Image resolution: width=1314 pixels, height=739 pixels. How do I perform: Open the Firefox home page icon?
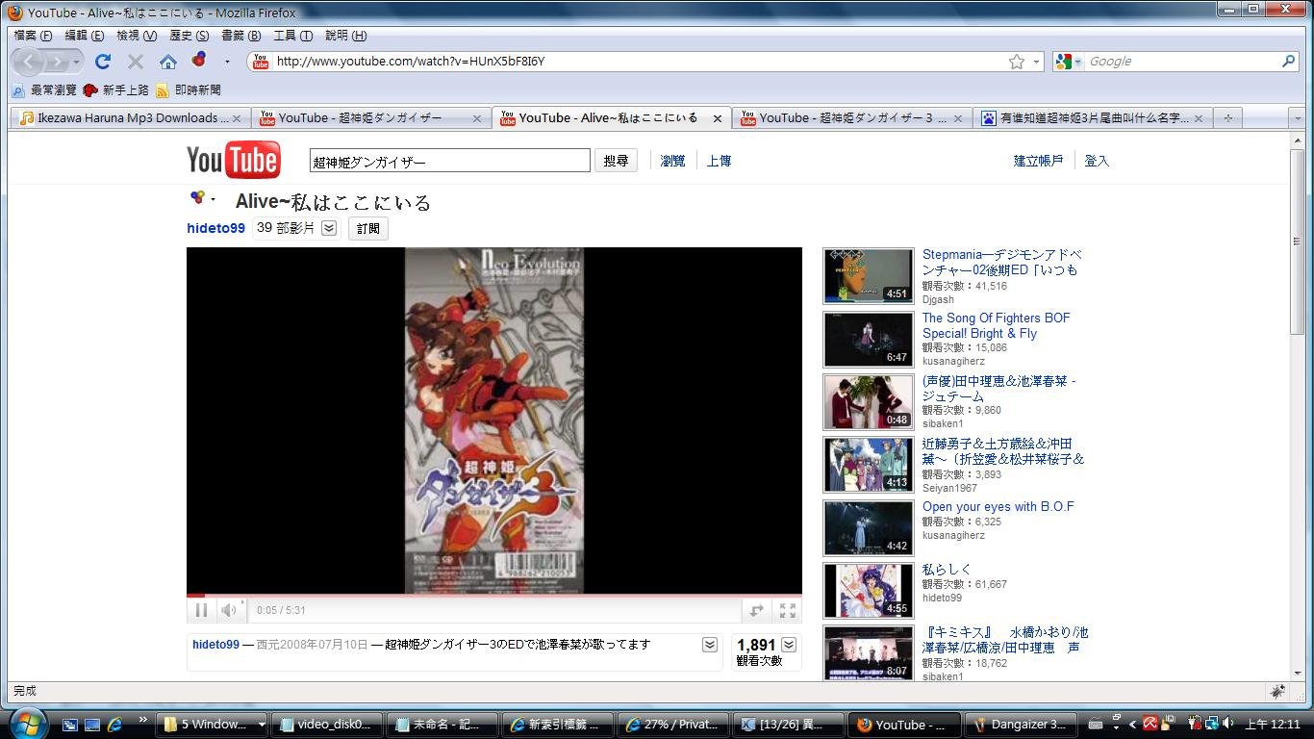[x=168, y=61]
